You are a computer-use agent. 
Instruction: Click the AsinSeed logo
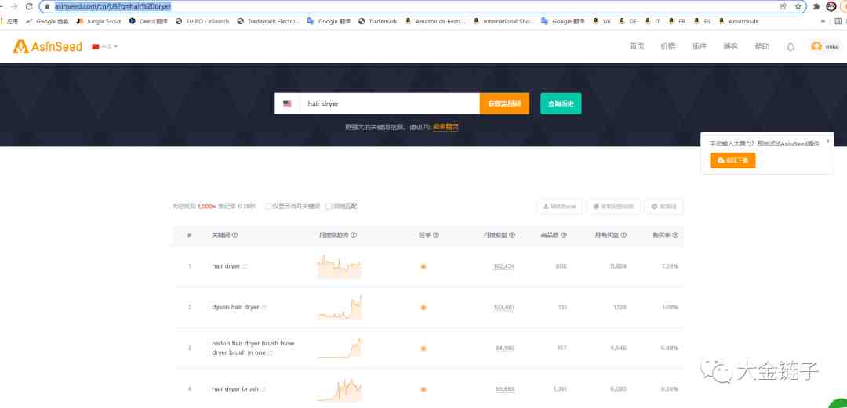[47, 47]
